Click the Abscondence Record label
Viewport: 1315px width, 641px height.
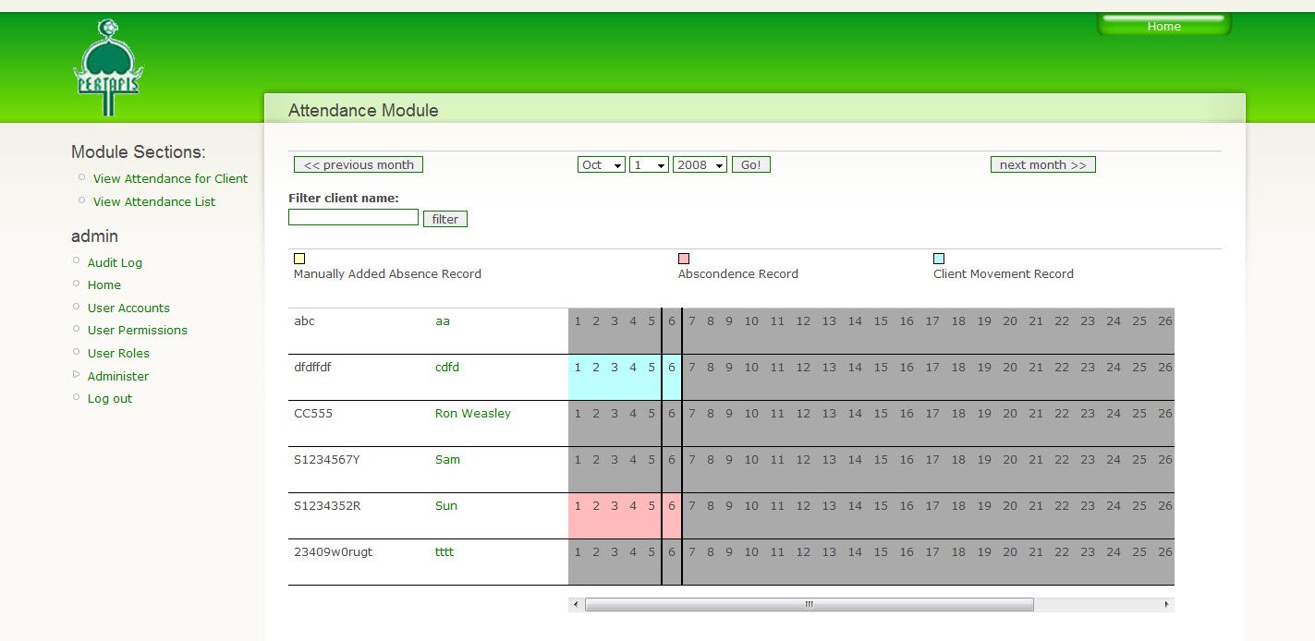[x=738, y=273]
